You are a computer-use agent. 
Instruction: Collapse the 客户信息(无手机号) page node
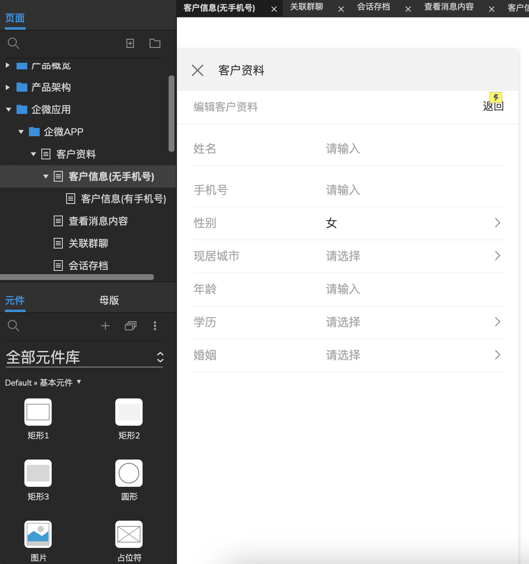click(45, 176)
